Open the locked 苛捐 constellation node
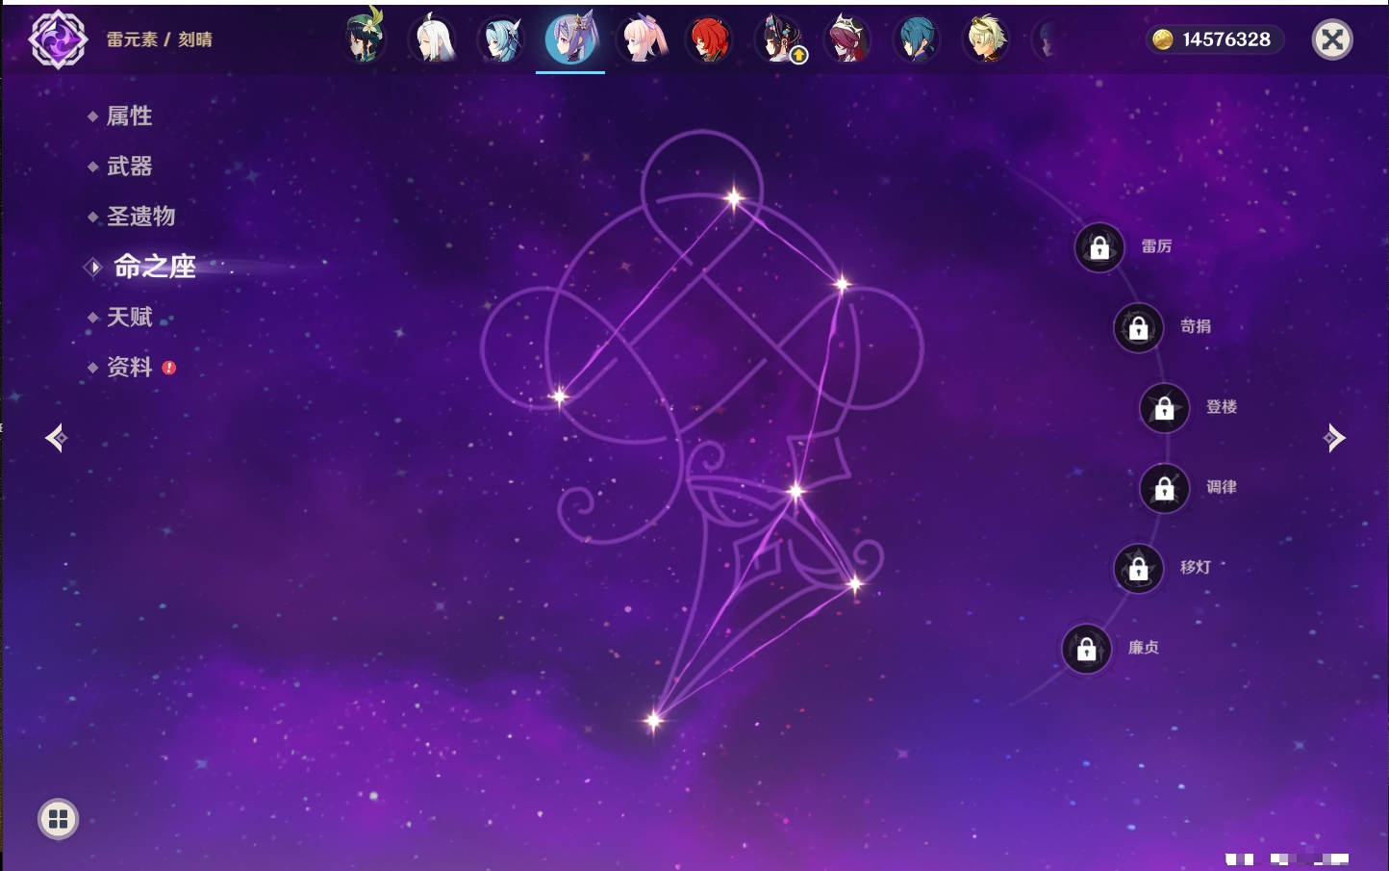The width and height of the screenshot is (1389, 871). pos(1139,328)
